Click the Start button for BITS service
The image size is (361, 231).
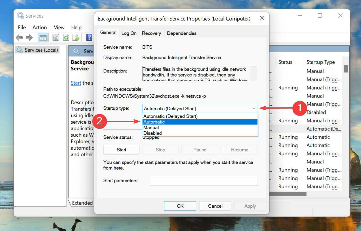click(x=121, y=150)
